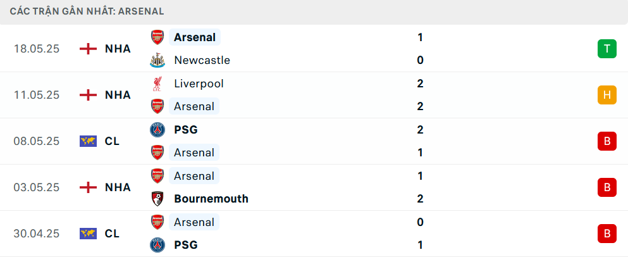The height and width of the screenshot is (257, 628).
Task: Select the NHA league label for 18.05.25
Action: point(118,49)
